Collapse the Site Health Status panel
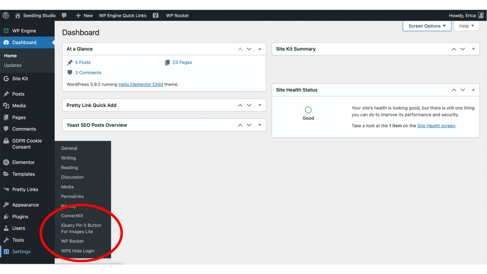This screenshot has width=487, height=274. (473, 90)
